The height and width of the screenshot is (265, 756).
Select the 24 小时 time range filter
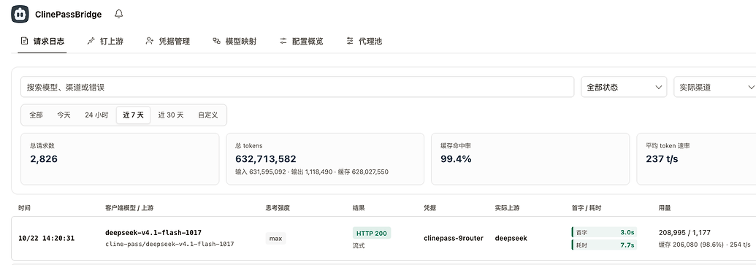[x=96, y=115]
